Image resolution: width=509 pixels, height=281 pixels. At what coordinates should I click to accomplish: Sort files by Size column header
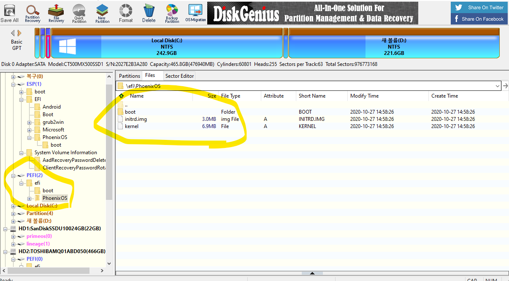[206, 96]
